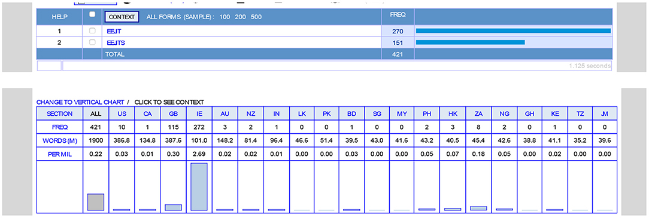Select the BD section header

[x=352, y=113]
